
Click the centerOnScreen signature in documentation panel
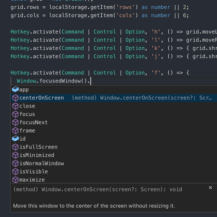pos(97,190)
